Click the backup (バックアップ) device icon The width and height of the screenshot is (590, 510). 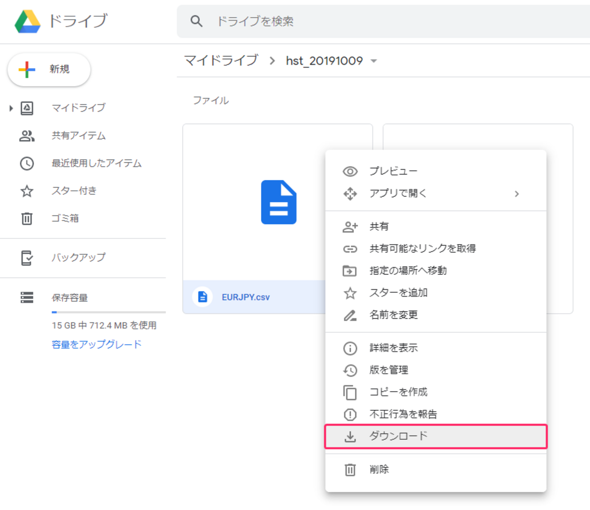(27, 257)
